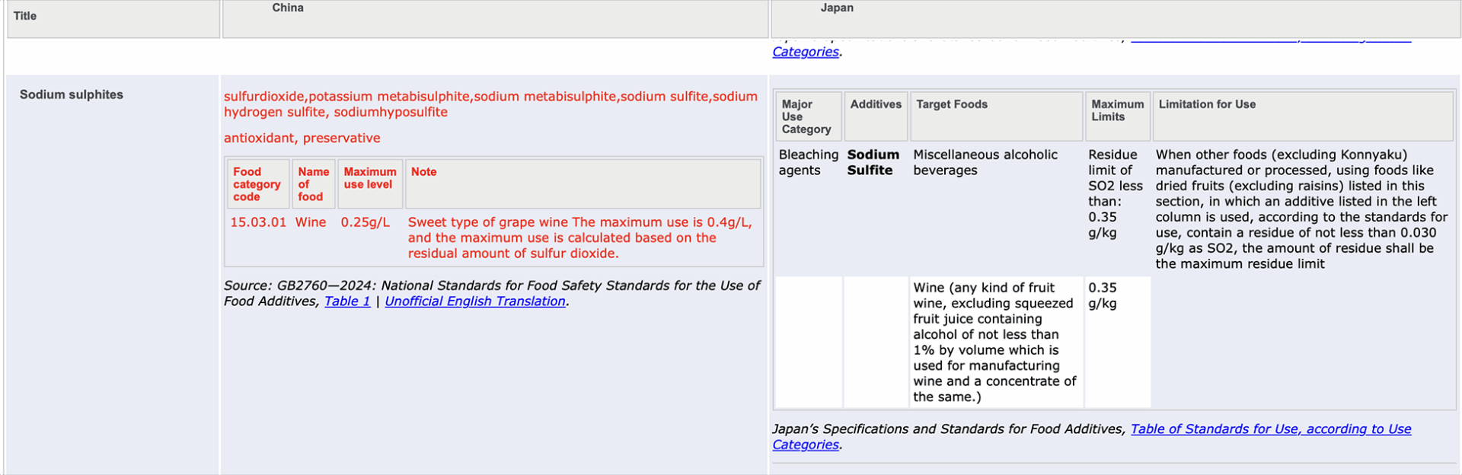Click the Maximum Limits column header
Screen dimensions: 1462x475
[x=1118, y=116]
